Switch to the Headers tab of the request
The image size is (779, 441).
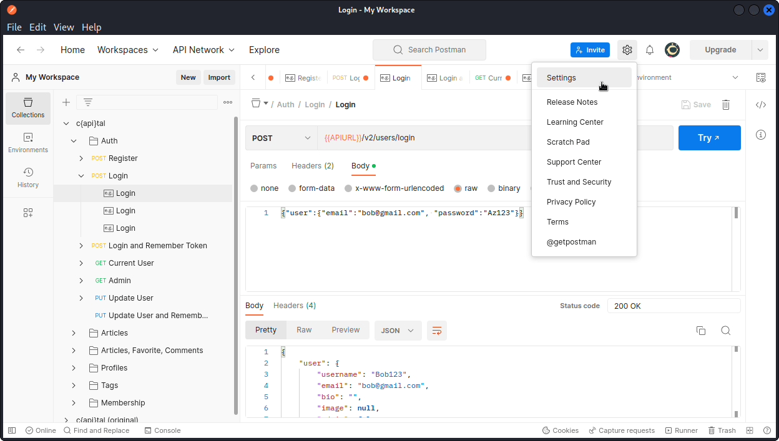pos(312,165)
